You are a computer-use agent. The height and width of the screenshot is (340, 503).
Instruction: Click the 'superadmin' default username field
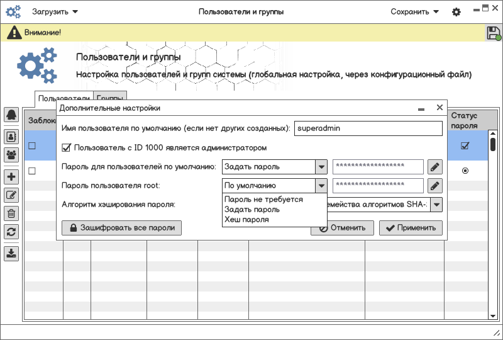pos(368,128)
